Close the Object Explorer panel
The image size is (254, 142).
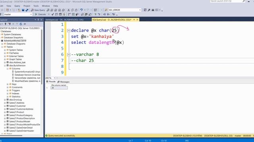pos(41,20)
